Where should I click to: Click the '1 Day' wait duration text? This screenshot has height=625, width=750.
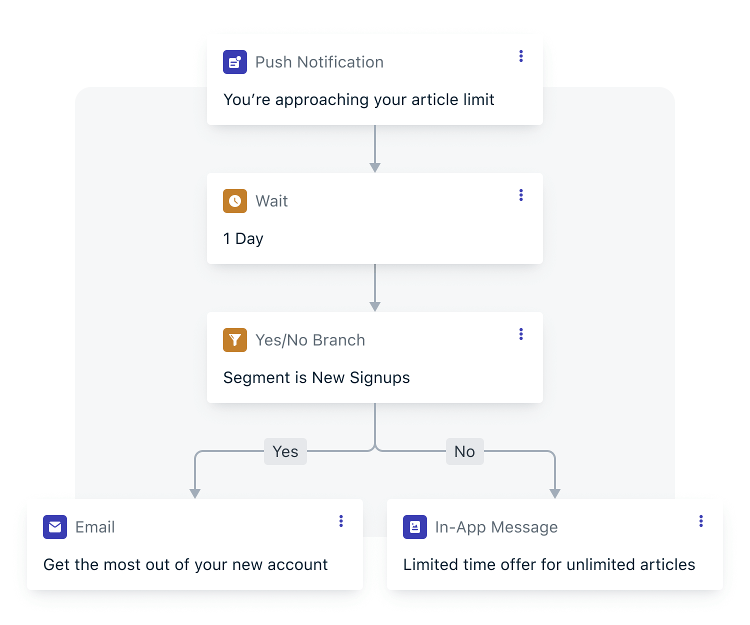point(243,238)
